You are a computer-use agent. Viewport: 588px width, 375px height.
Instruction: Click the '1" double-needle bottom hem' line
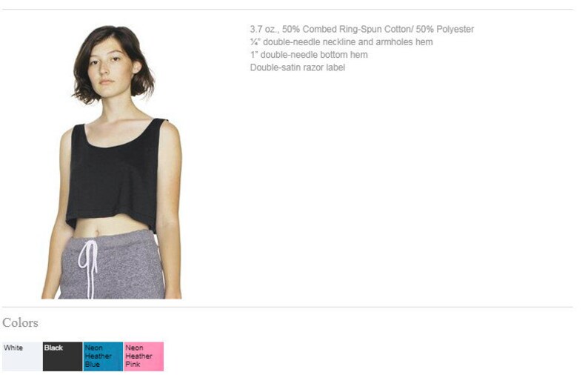pos(309,55)
